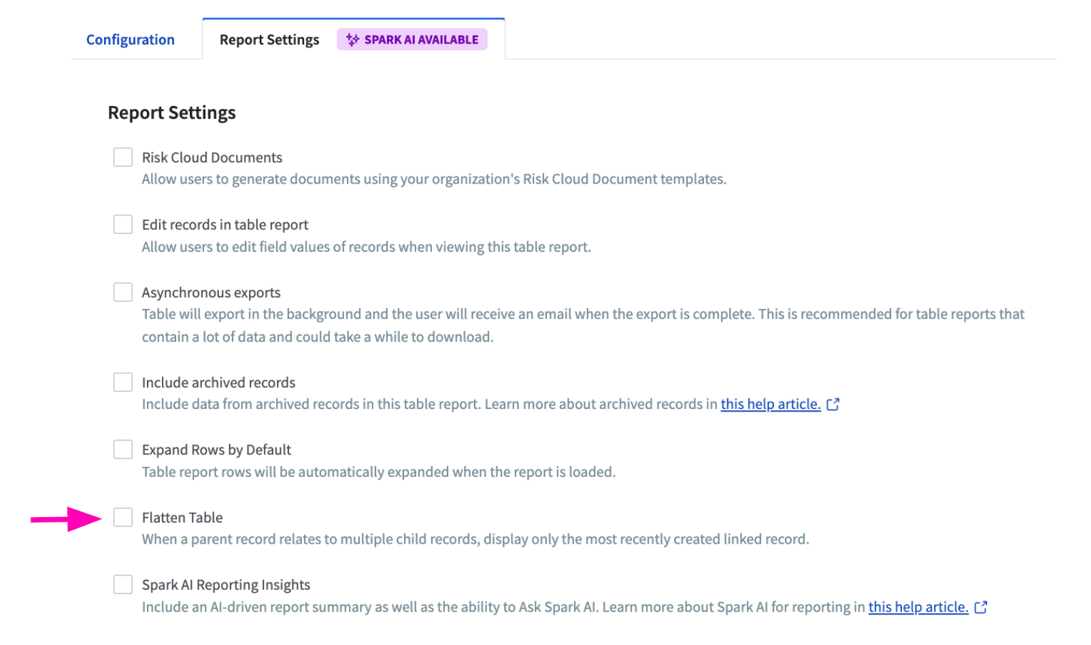This screenshot has width=1091, height=645.
Task: Click external-link icon after archived records help article
Action: 833,404
